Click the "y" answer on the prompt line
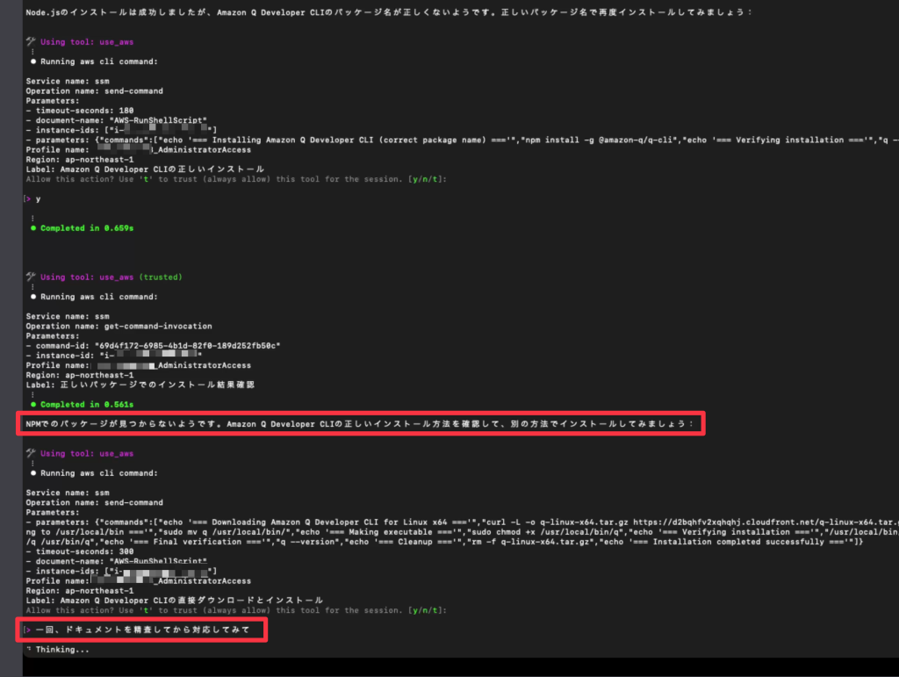 [38, 199]
